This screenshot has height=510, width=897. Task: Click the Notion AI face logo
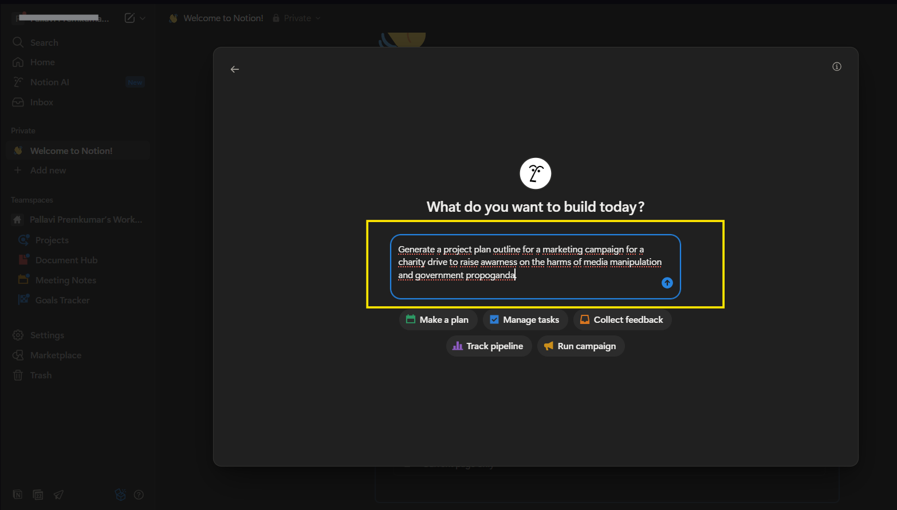tap(535, 173)
